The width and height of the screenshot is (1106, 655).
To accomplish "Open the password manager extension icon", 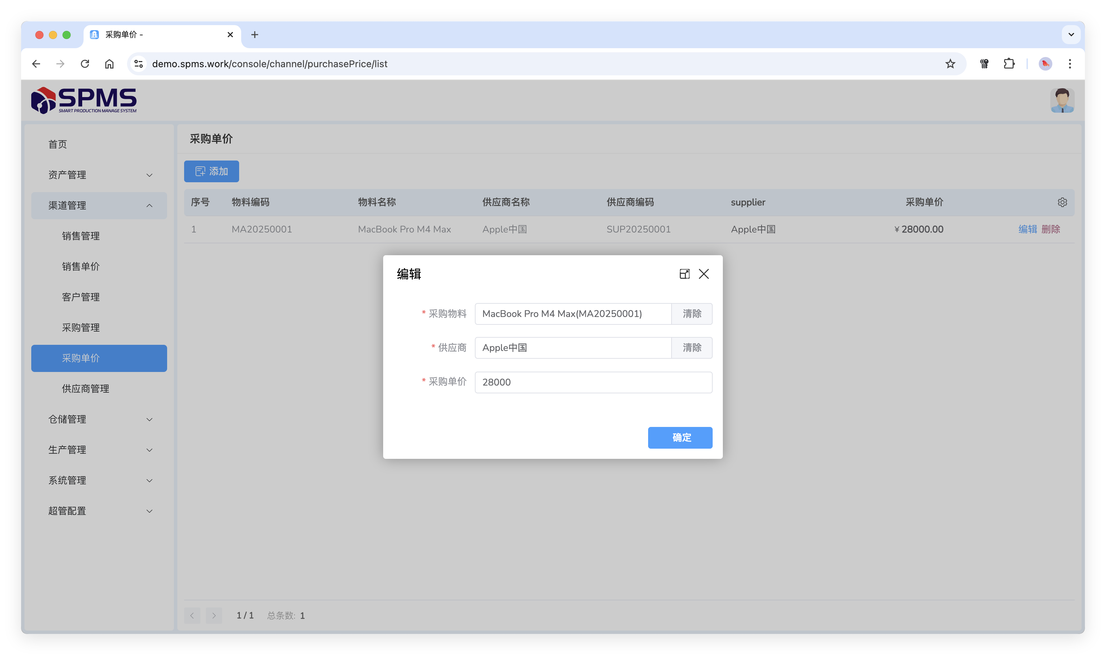I will 984,64.
